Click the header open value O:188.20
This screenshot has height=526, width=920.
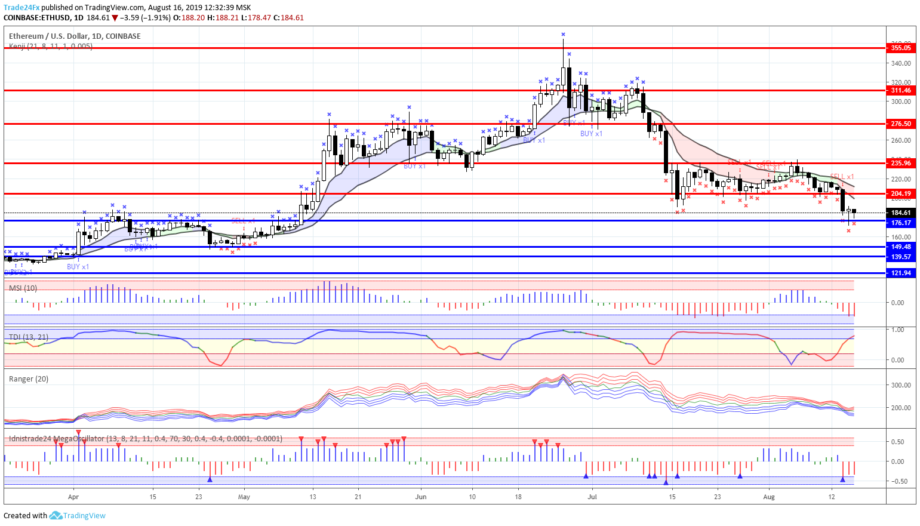point(189,18)
